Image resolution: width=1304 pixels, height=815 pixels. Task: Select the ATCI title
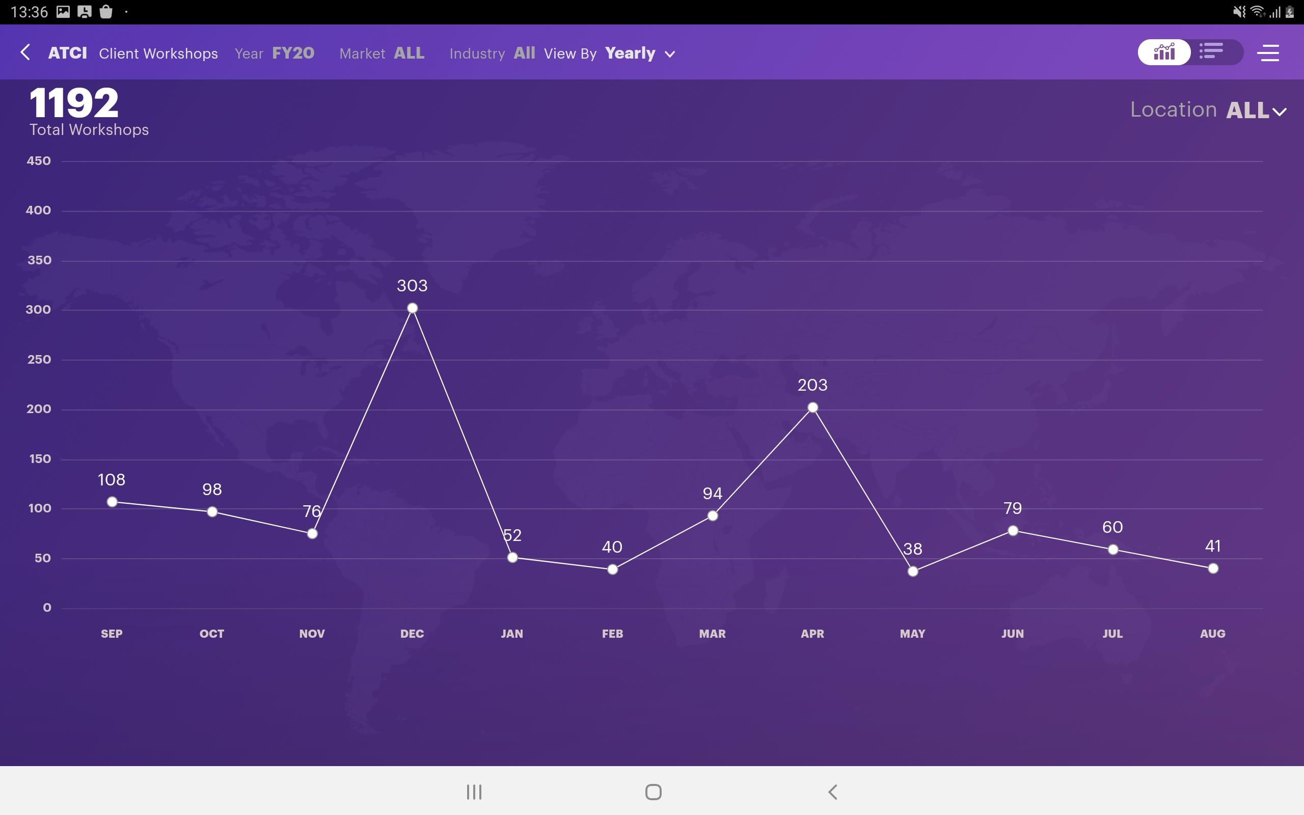(67, 53)
